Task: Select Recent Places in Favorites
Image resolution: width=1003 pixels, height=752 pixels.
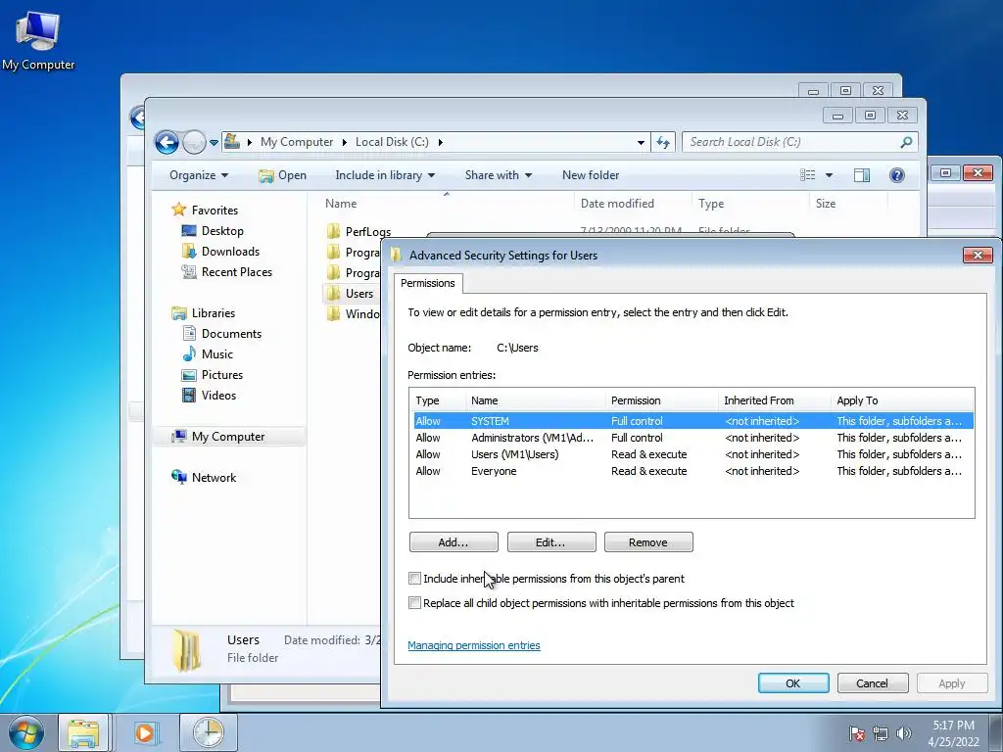Action: 227,272
